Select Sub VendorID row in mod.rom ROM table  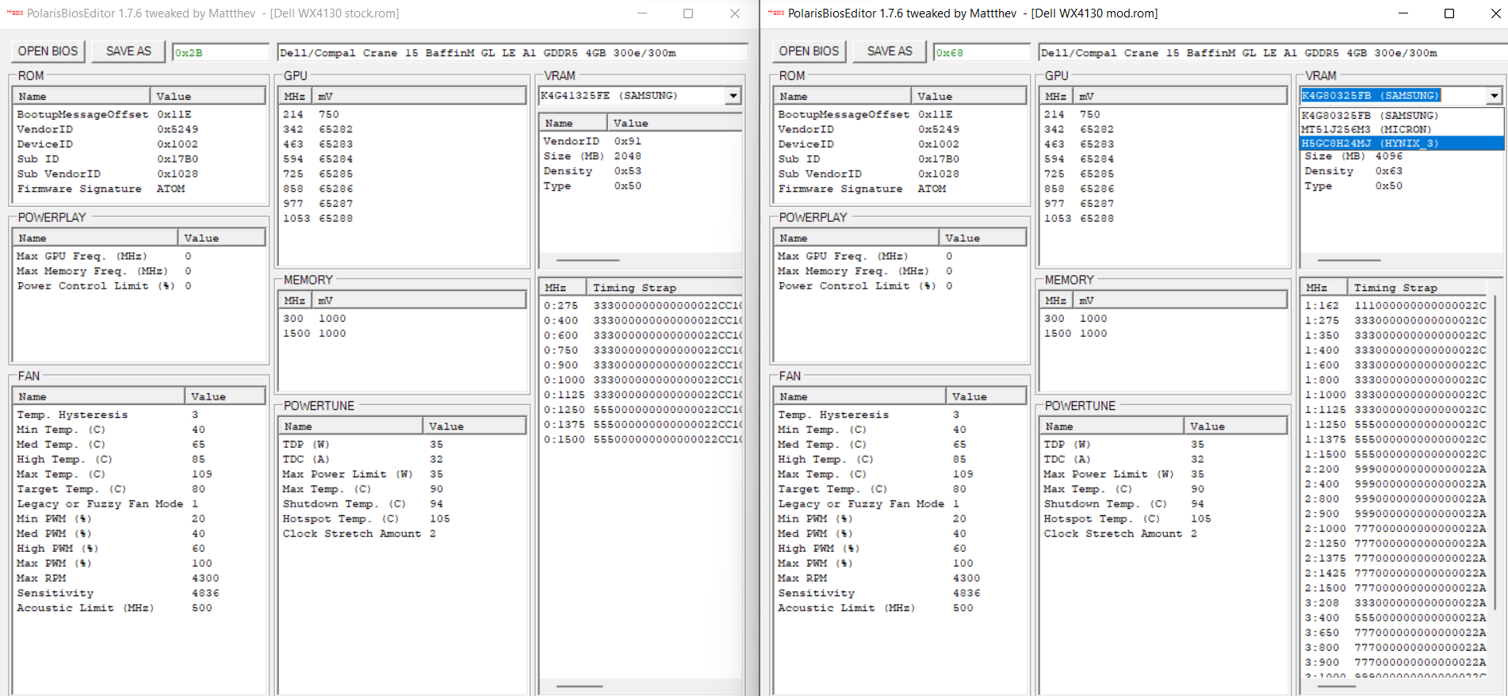[x=901, y=174]
